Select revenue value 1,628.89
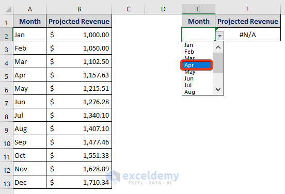 pyautogui.click(x=79, y=169)
